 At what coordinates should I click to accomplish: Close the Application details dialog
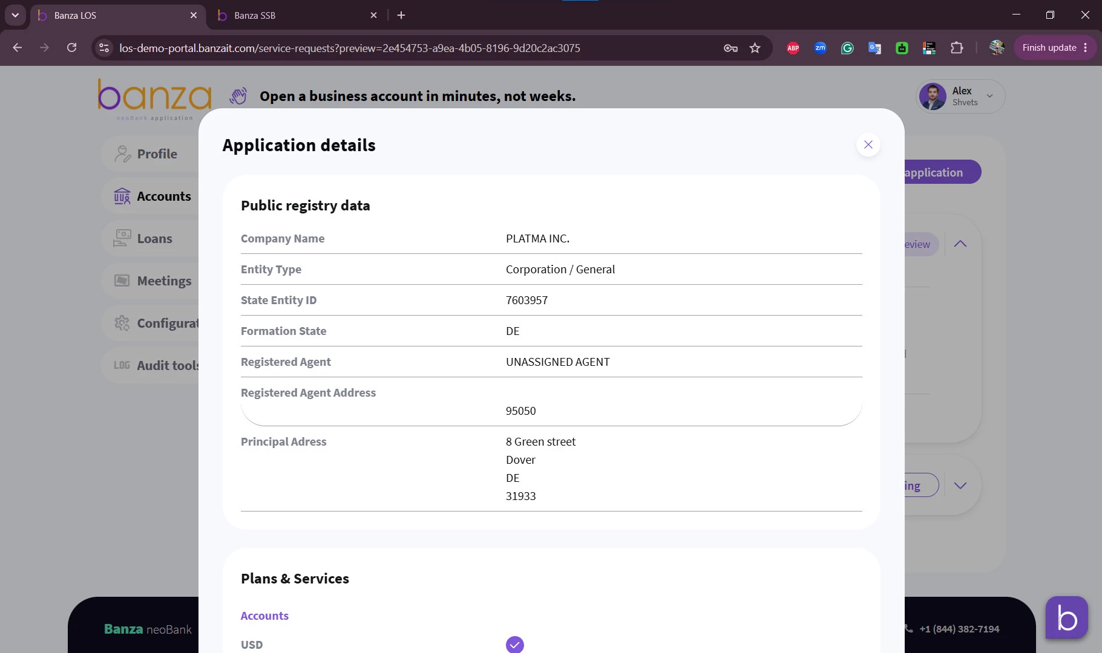coord(868,145)
